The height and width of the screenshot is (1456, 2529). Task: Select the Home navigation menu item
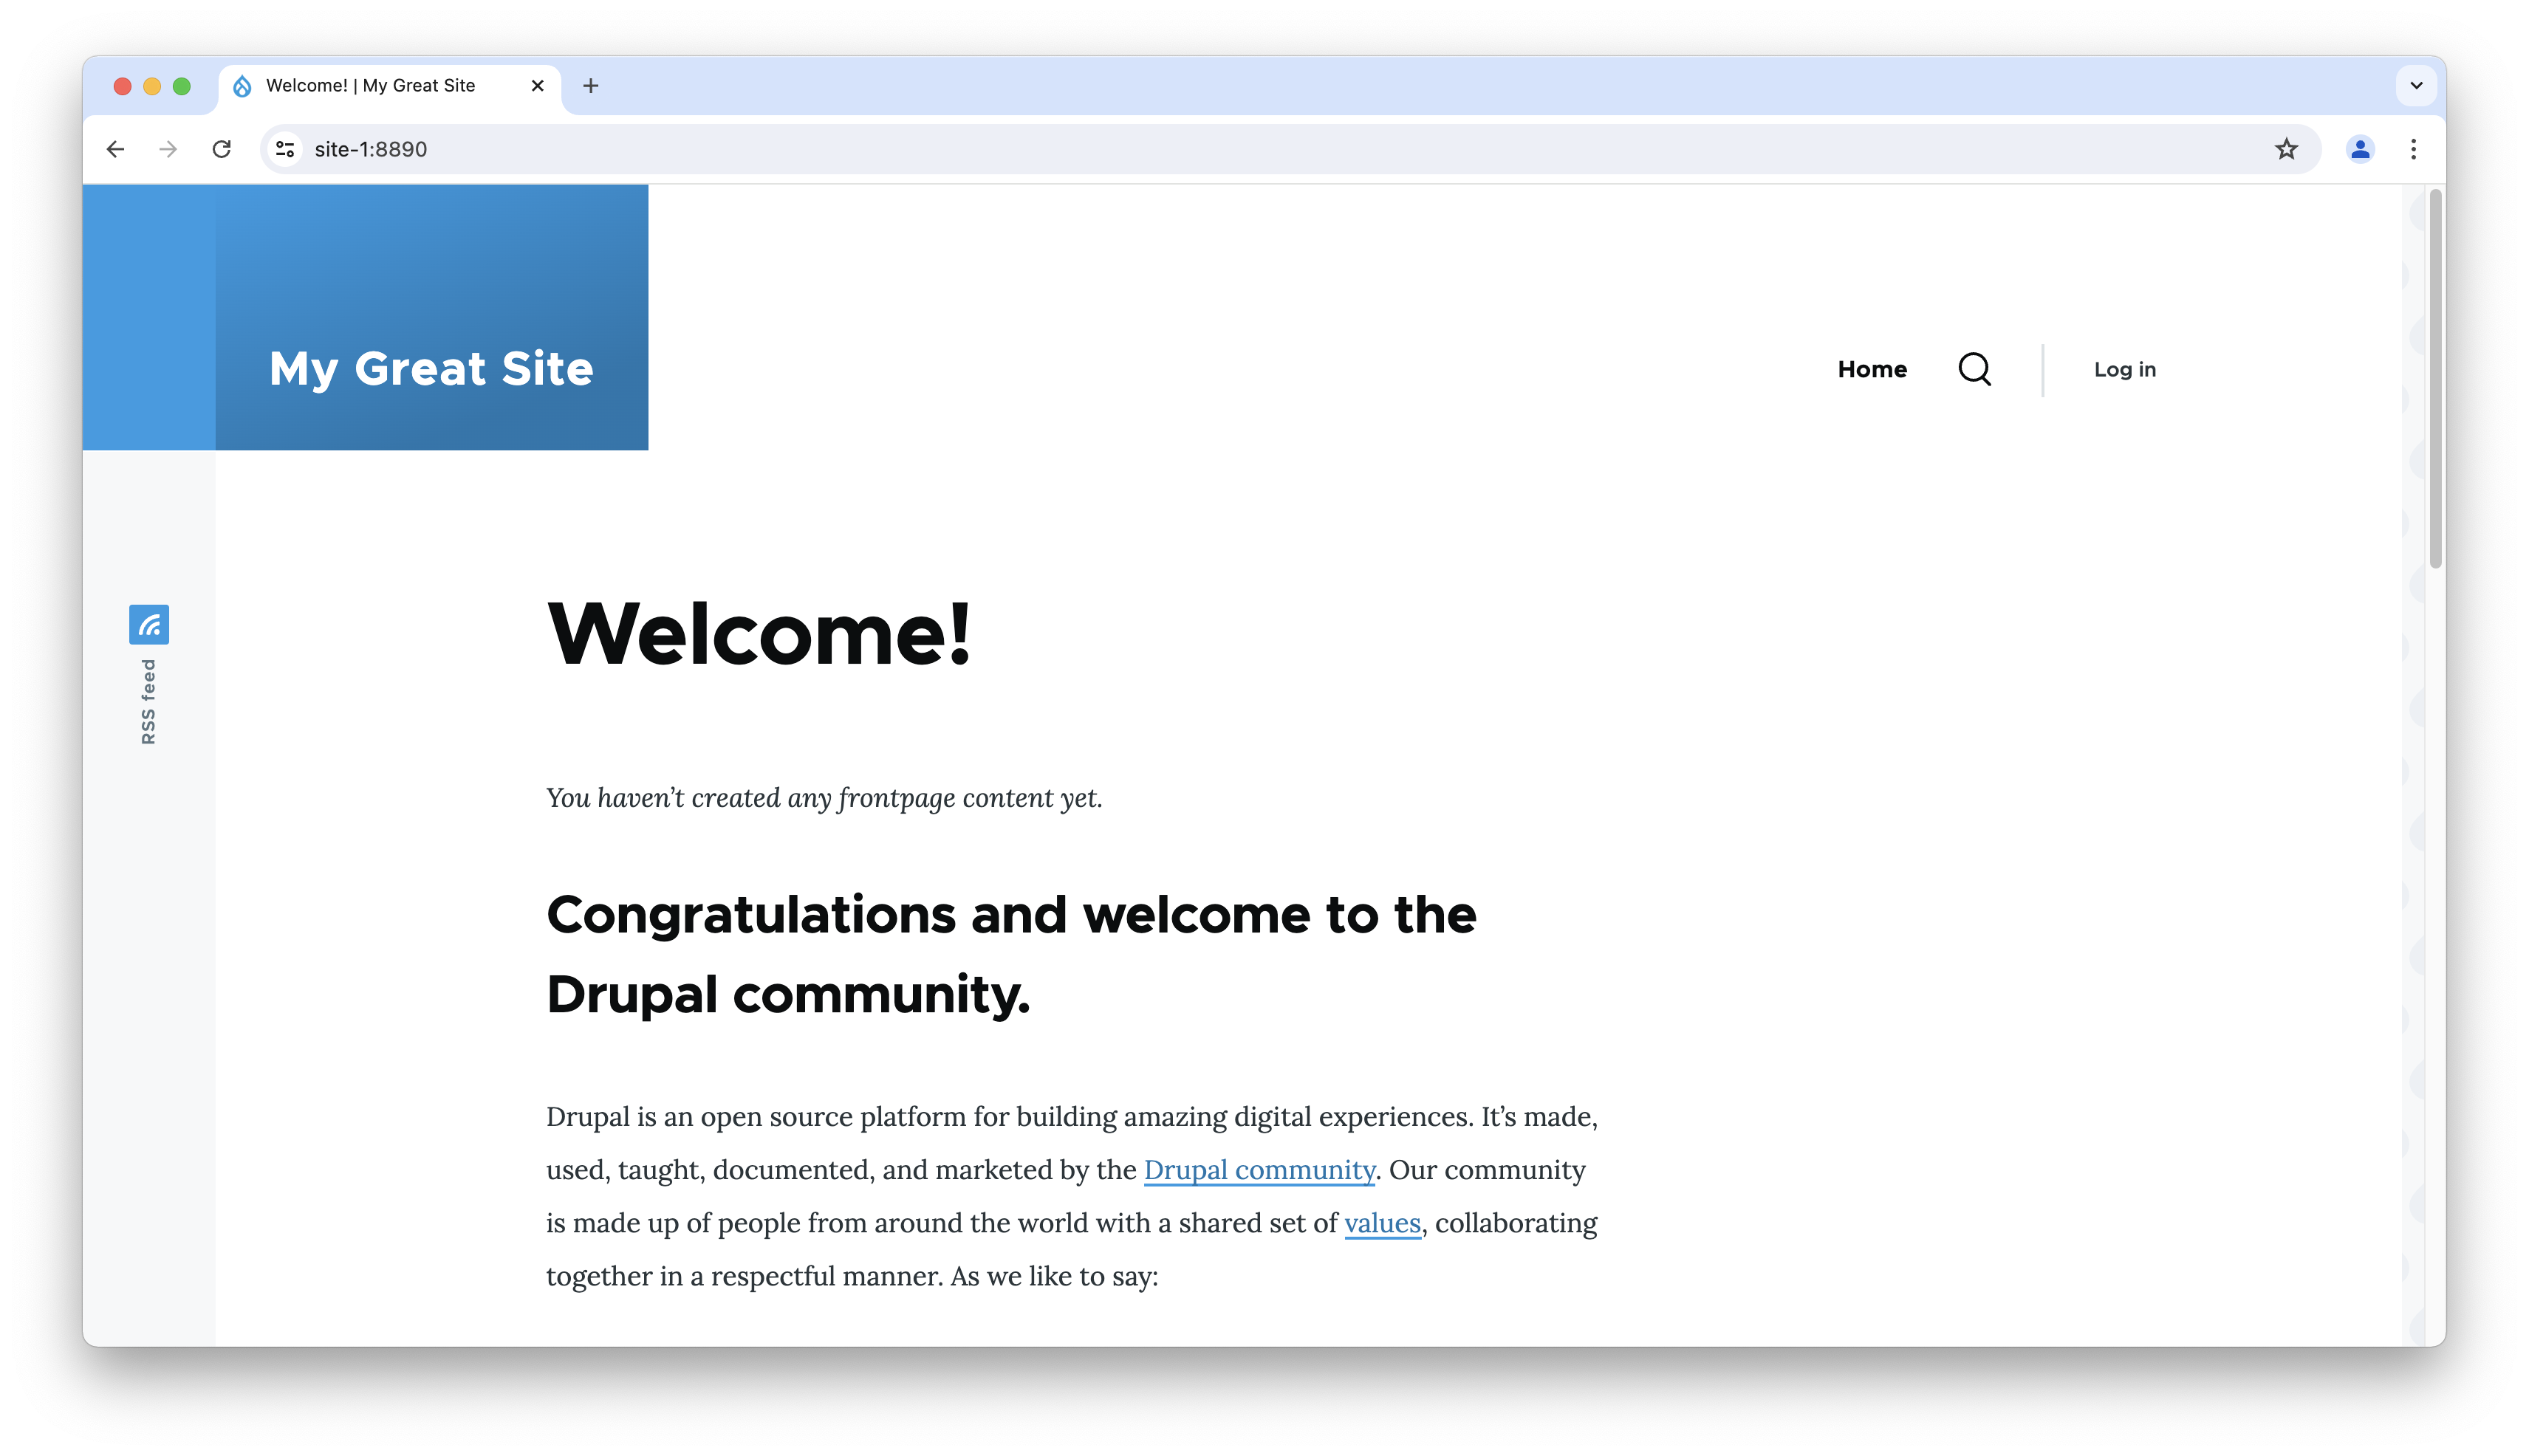point(1872,368)
